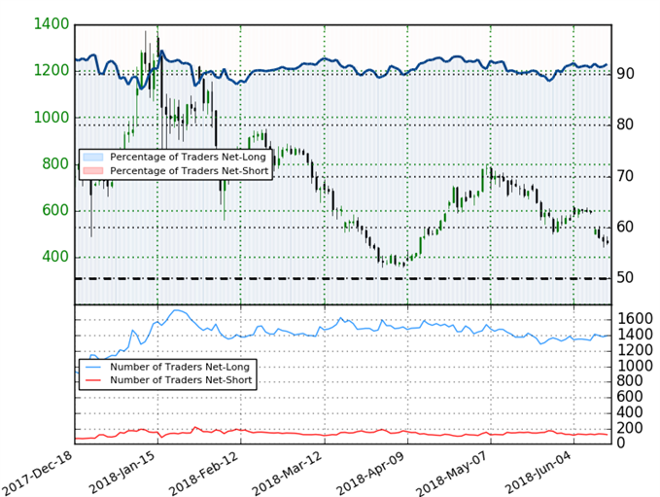Viewport: 660px width, 497px height.
Task: Click the 60 percent right axis label
Action: (625, 227)
